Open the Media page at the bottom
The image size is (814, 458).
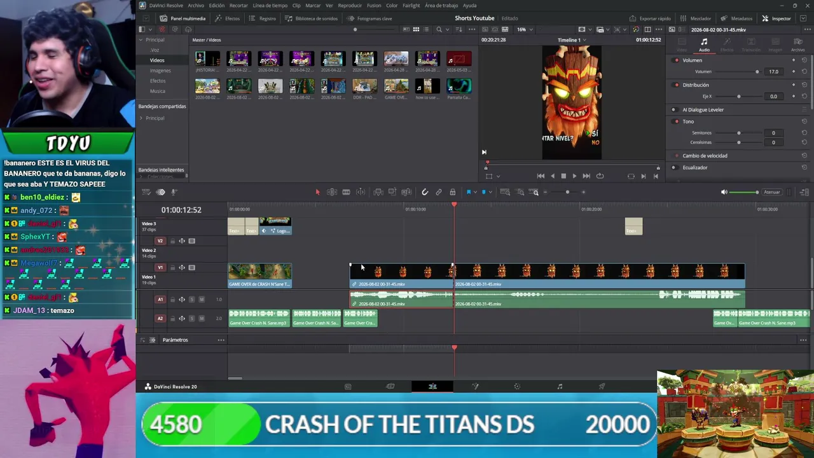click(348, 386)
